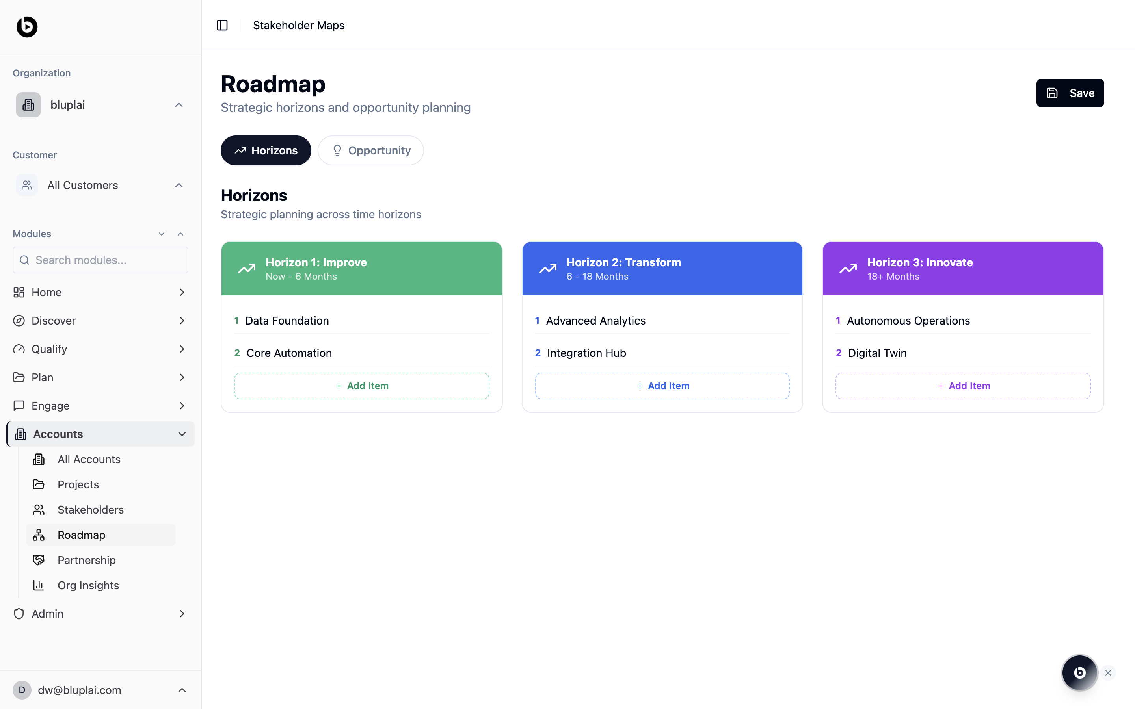The width and height of the screenshot is (1135, 709).
Task: Click the Admin shield icon
Action: [19, 614]
